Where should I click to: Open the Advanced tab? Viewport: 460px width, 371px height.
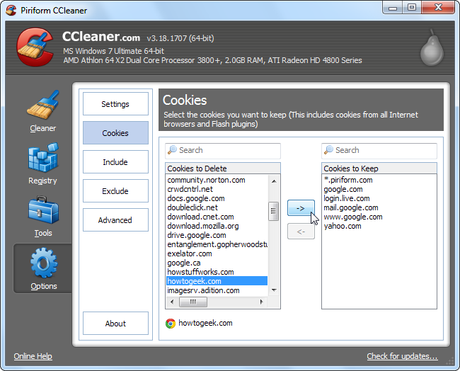(x=115, y=220)
